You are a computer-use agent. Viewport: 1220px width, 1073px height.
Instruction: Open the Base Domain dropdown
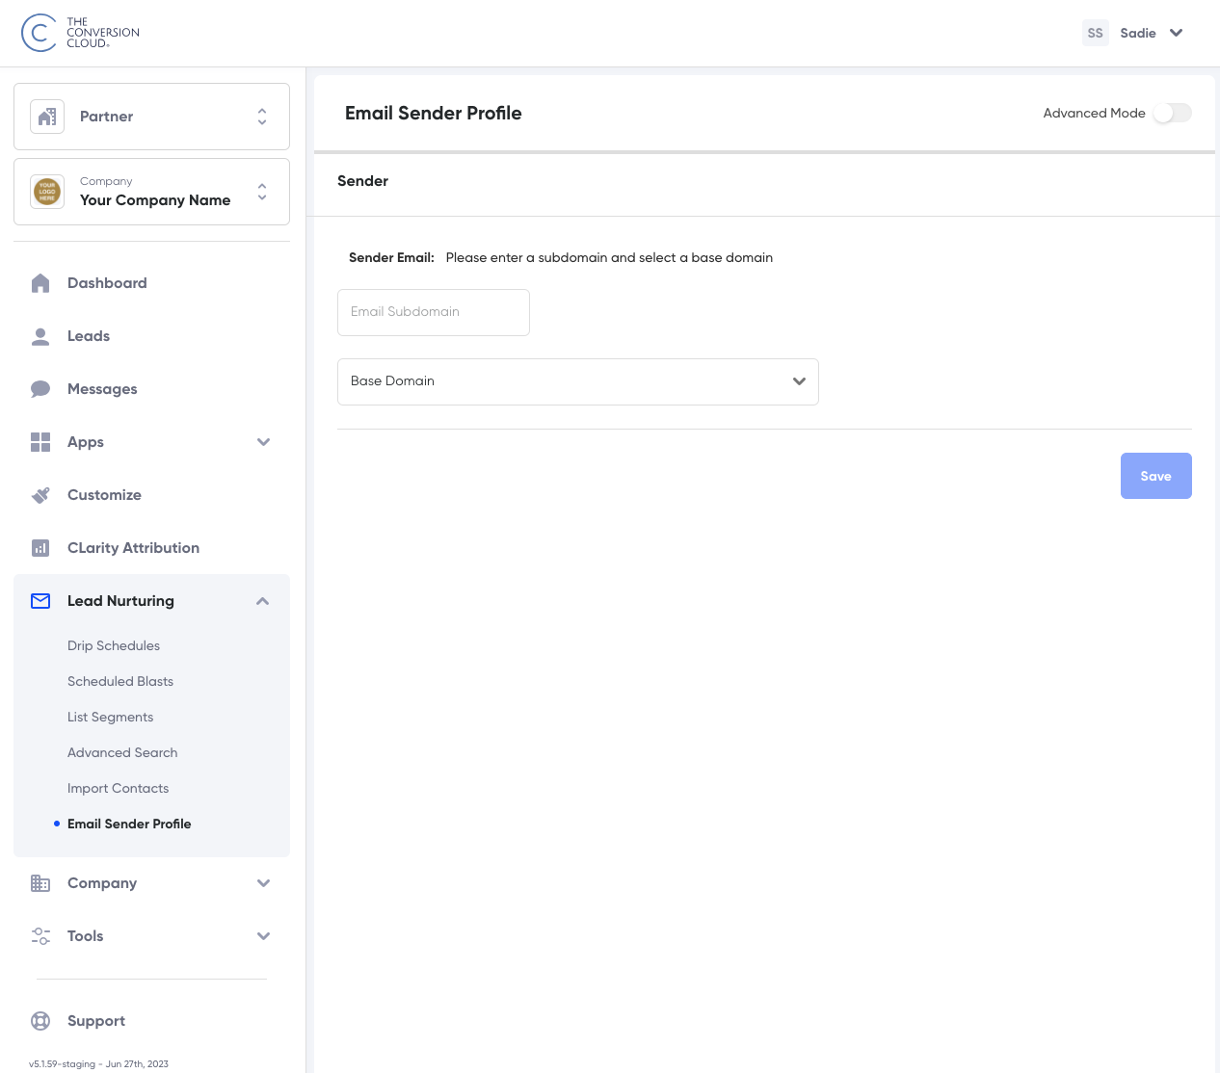click(578, 381)
